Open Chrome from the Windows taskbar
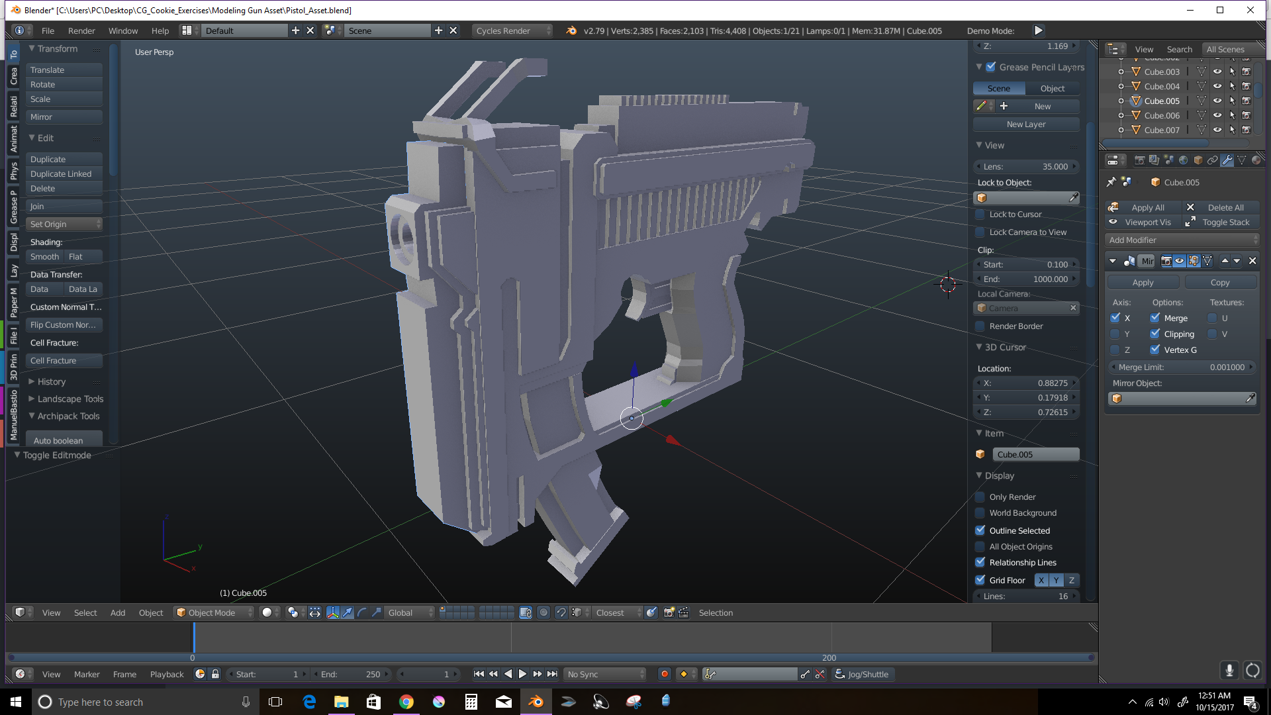Image resolution: width=1271 pixels, height=715 pixels. pyautogui.click(x=406, y=702)
